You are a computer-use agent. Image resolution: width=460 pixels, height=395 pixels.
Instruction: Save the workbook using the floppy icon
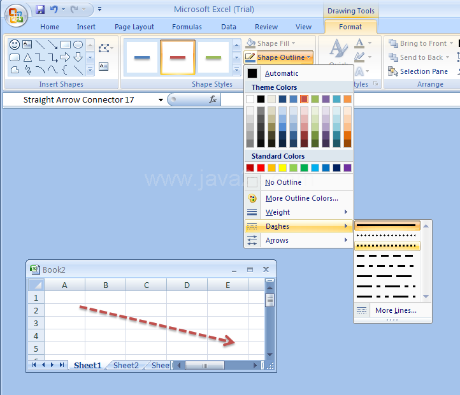coord(40,10)
